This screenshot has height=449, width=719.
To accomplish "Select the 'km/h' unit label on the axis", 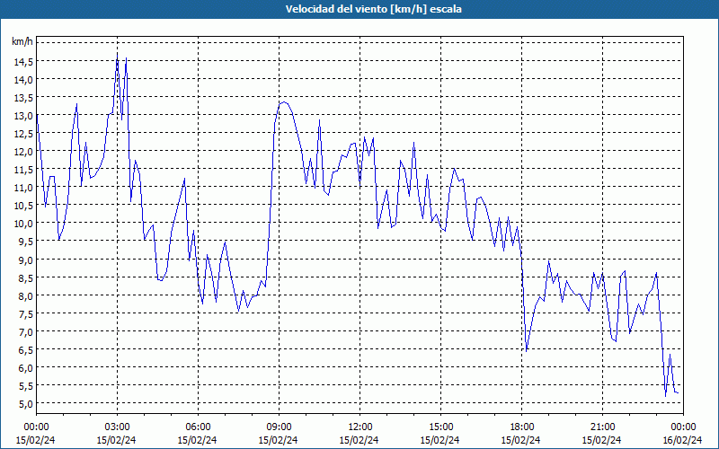I will (22, 41).
